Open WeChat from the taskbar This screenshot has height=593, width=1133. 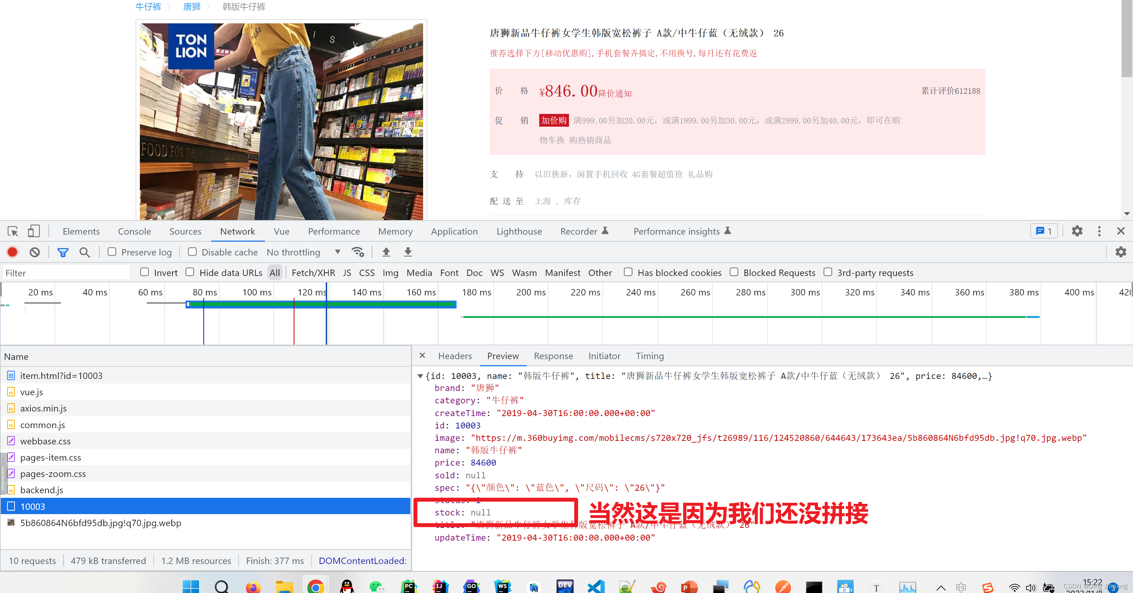[377, 586]
